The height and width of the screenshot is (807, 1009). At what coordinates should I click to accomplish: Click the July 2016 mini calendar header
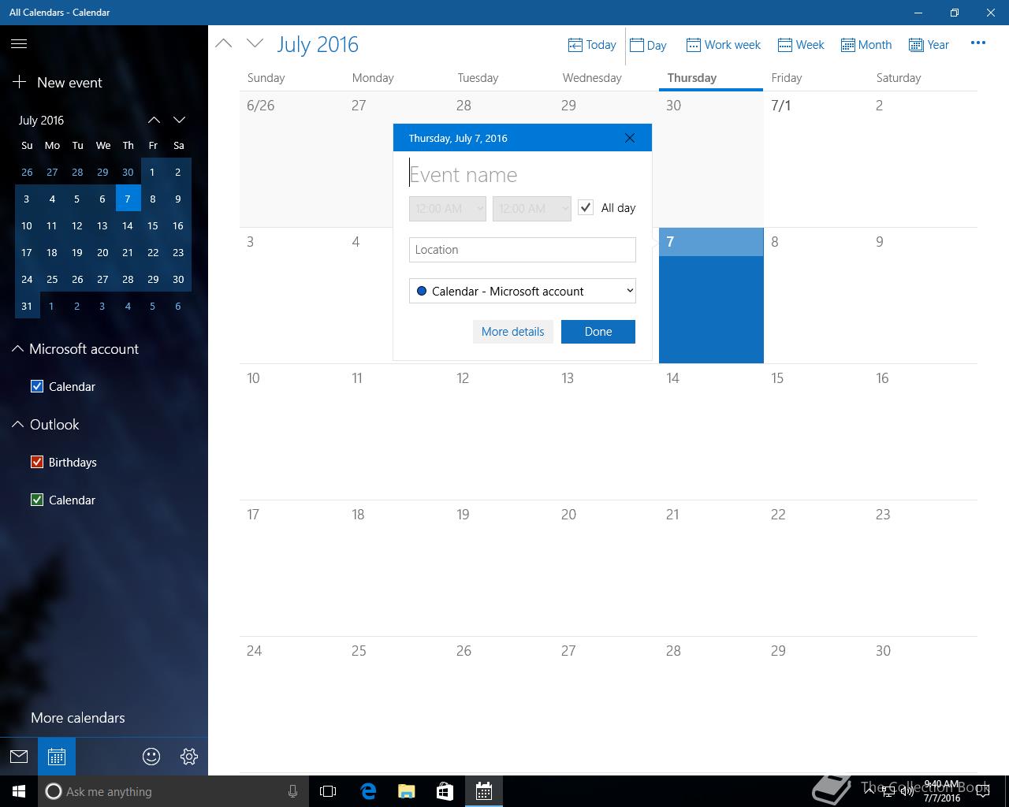[x=41, y=120]
